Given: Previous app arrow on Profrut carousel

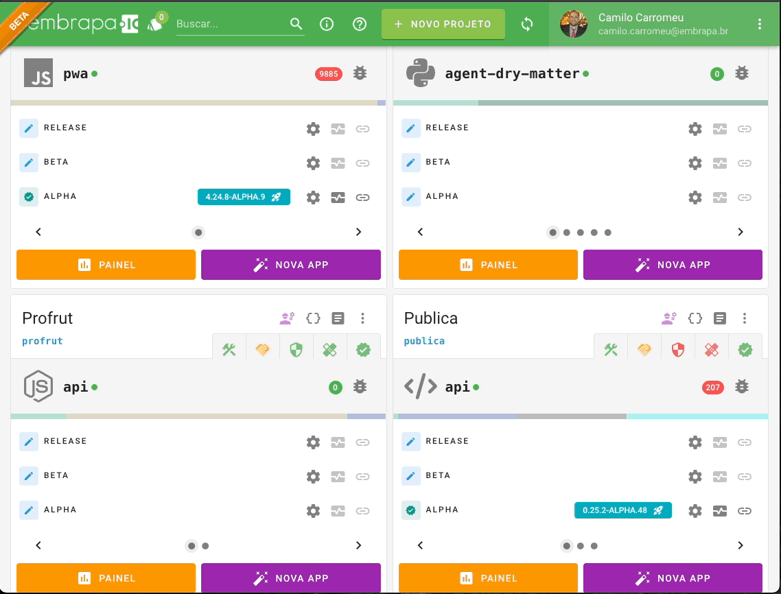Looking at the screenshot, I should click(x=38, y=546).
